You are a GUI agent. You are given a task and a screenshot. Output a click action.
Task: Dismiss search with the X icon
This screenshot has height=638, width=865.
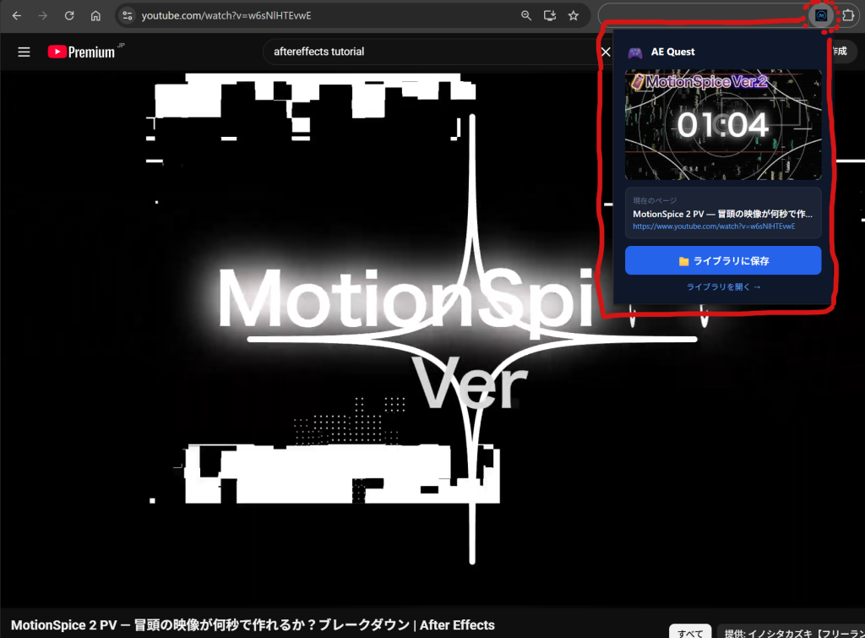tap(606, 51)
